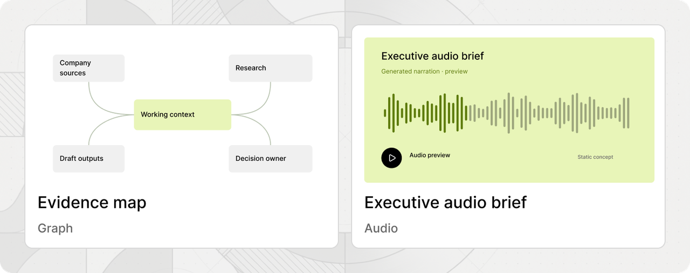690x273 pixels.
Task: Select the Decision owner node
Action: (271, 159)
